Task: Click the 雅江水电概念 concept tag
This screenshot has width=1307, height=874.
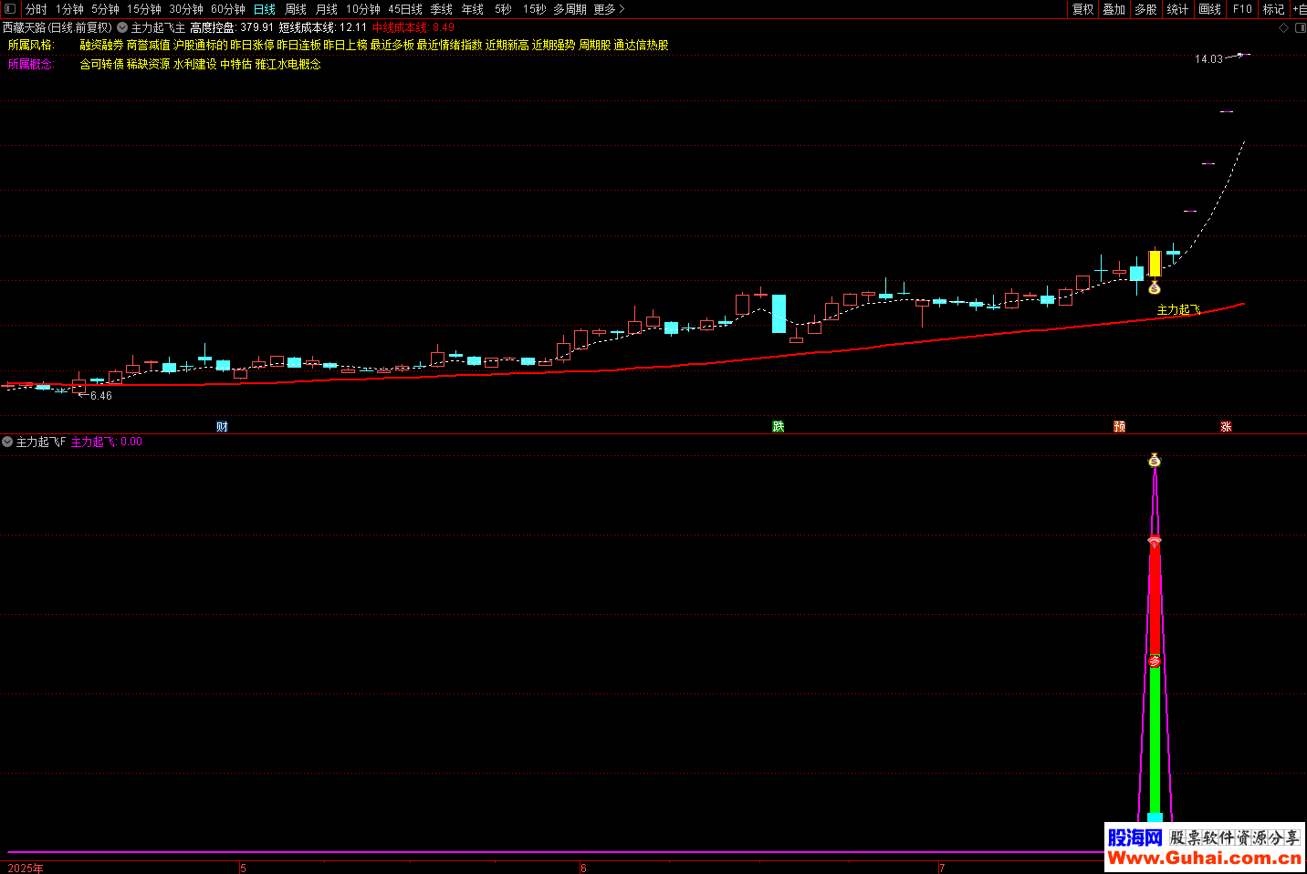Action: point(288,64)
